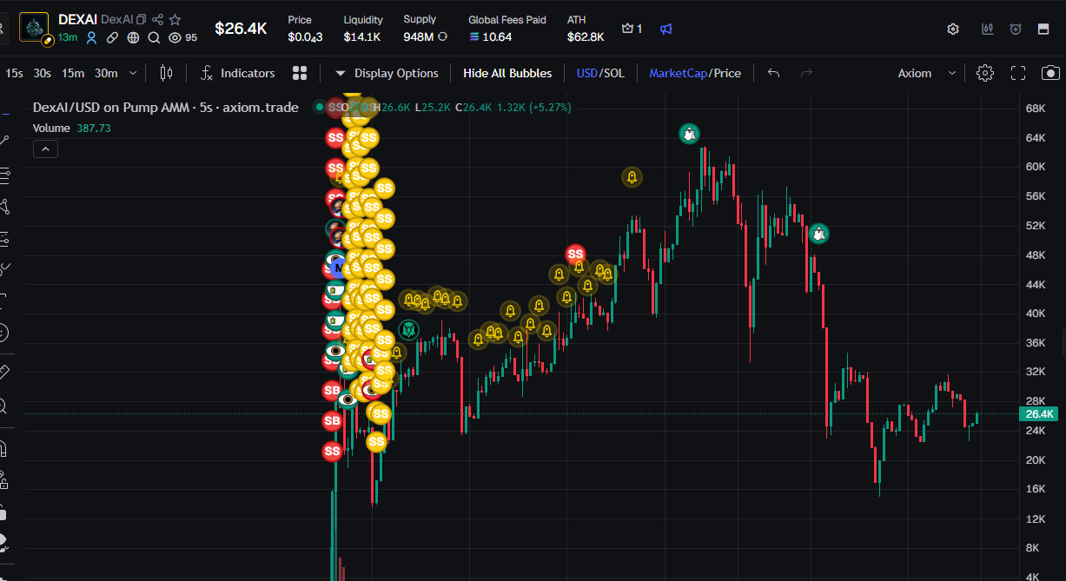Undo the last chart action
The height and width of the screenshot is (581, 1066).
(773, 73)
